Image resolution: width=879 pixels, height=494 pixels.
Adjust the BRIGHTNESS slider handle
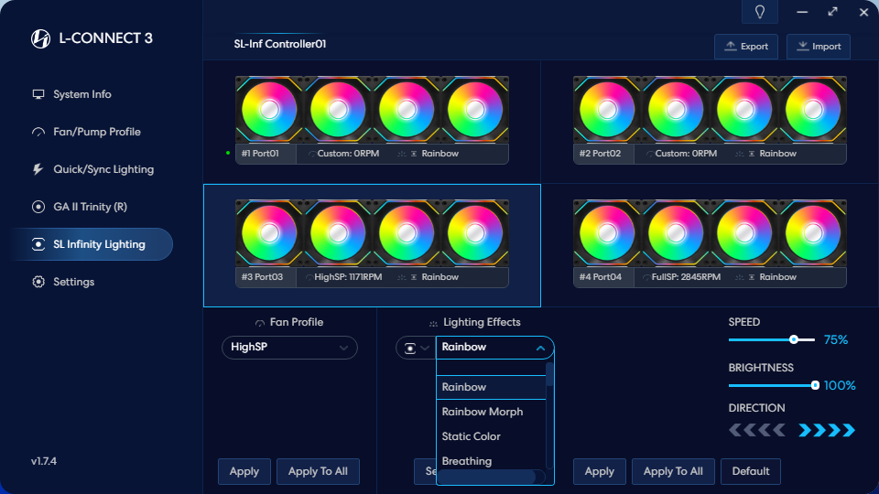(815, 385)
